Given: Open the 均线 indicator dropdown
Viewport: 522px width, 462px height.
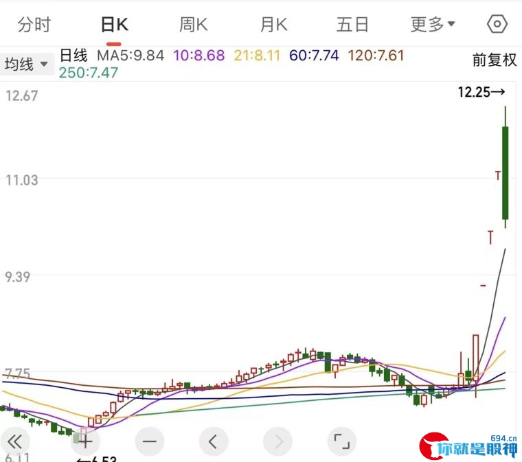Looking at the screenshot, I should pos(27,64).
